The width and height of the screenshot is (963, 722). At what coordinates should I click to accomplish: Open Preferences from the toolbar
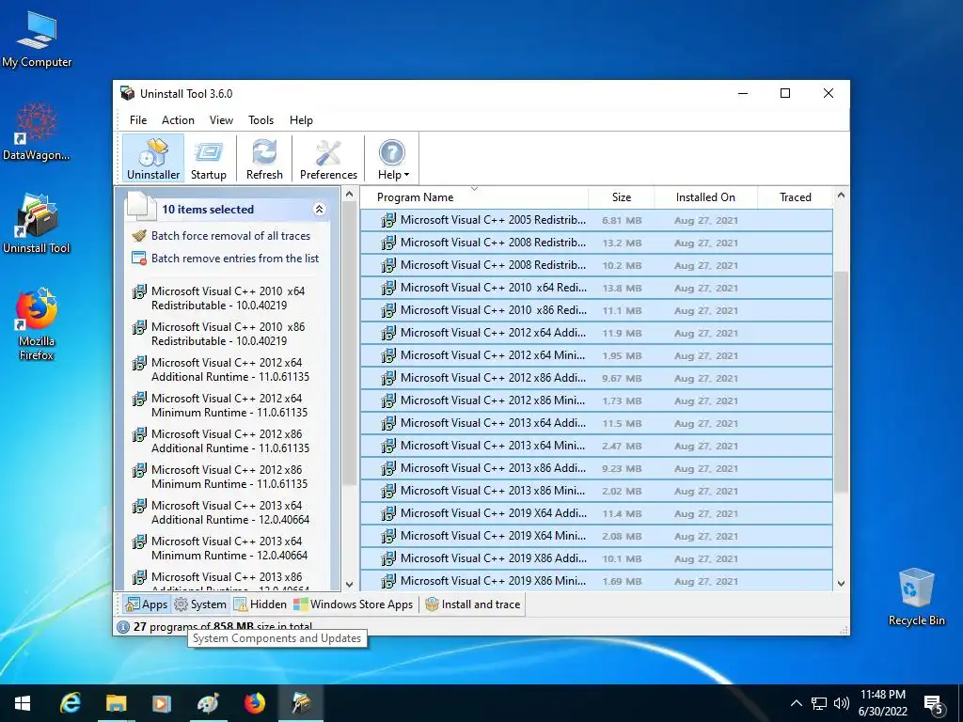coord(328,158)
